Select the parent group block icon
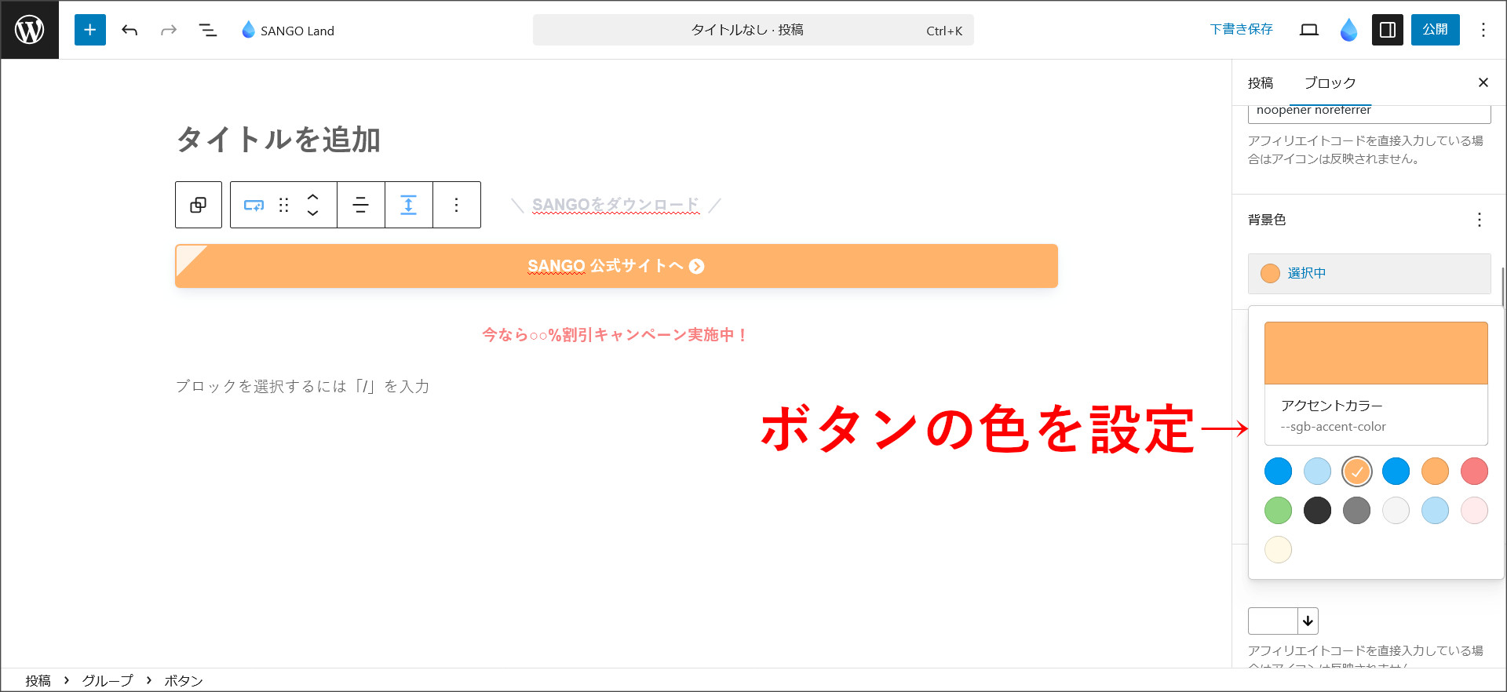Screen dimensions: 1507x692 click(199, 205)
